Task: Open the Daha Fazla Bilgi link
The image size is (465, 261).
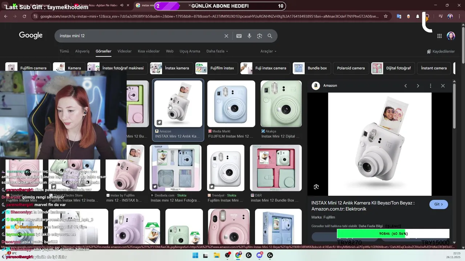Action: [371, 226]
